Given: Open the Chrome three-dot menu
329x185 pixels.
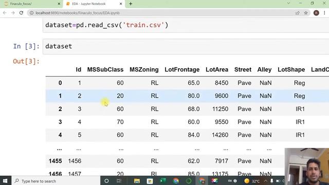Looking at the screenshot, I should [324, 13].
